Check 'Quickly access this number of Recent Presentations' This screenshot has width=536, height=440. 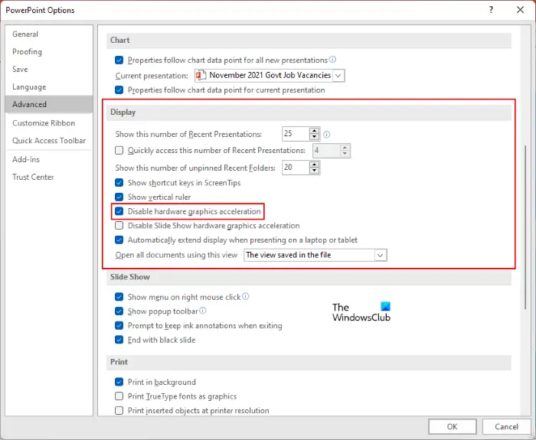point(119,151)
